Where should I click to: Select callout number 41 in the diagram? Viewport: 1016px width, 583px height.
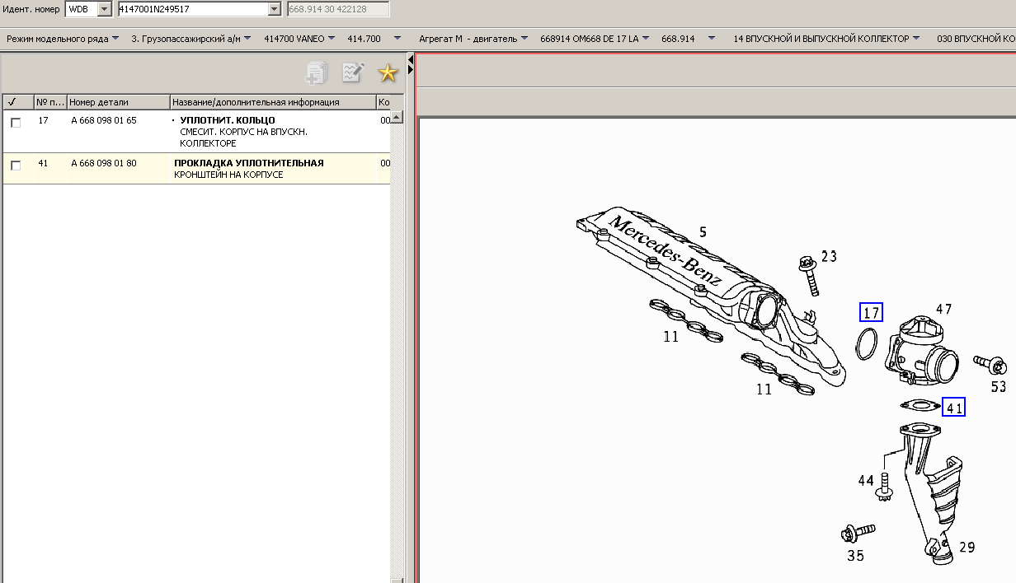(954, 408)
